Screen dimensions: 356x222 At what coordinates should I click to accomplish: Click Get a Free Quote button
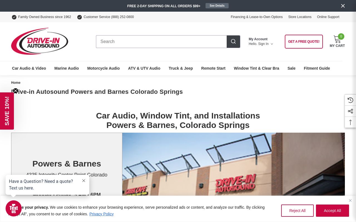coord(304,42)
